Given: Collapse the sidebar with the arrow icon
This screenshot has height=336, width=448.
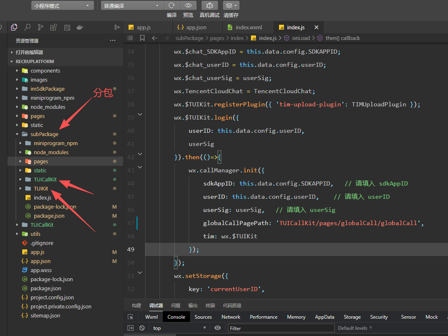Looking at the screenshot, I should (117, 28).
